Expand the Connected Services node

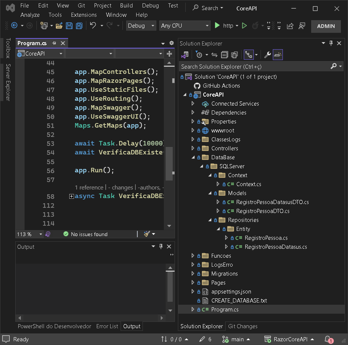(193, 103)
